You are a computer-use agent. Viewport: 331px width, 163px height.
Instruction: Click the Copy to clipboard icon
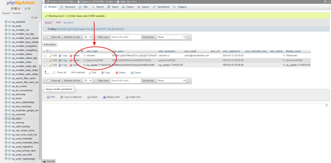point(62,97)
